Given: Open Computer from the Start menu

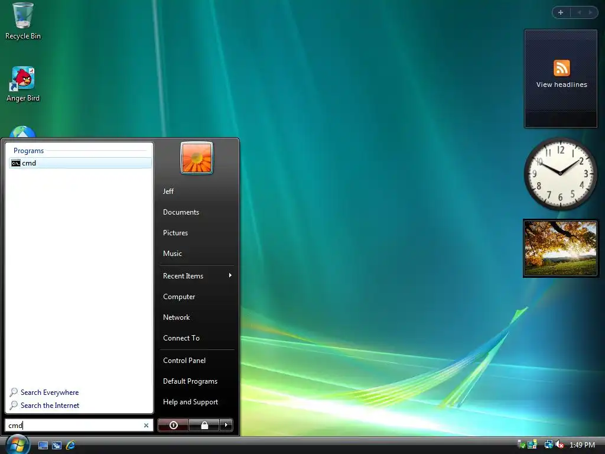Looking at the screenshot, I should [x=179, y=297].
